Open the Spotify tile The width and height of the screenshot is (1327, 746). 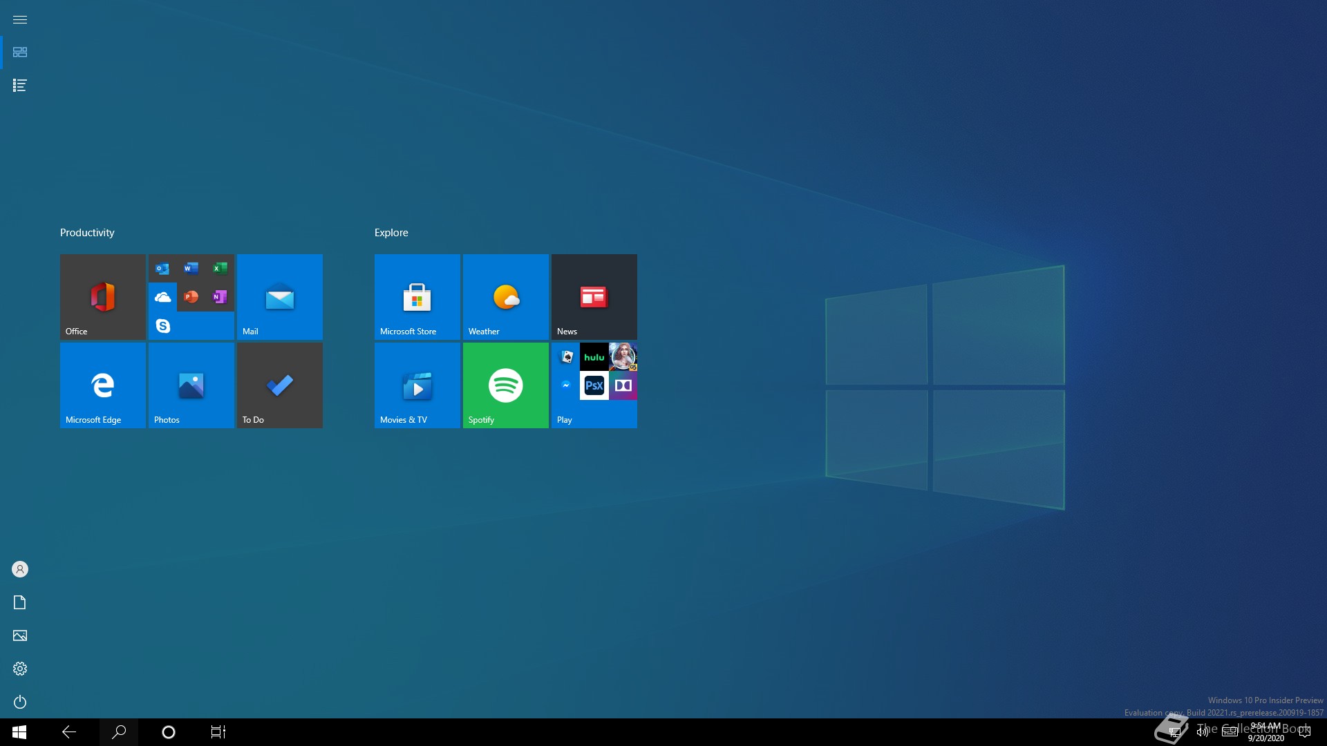[505, 385]
